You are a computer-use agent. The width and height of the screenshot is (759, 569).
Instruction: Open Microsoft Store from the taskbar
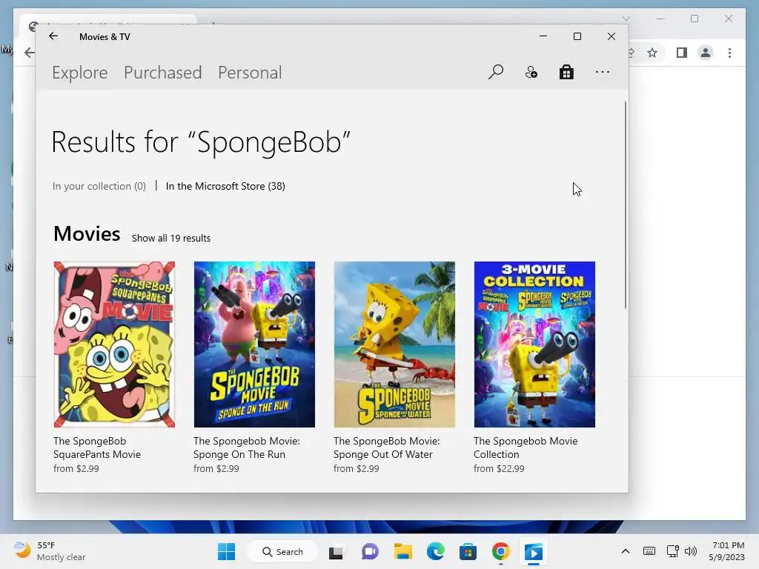point(468,551)
